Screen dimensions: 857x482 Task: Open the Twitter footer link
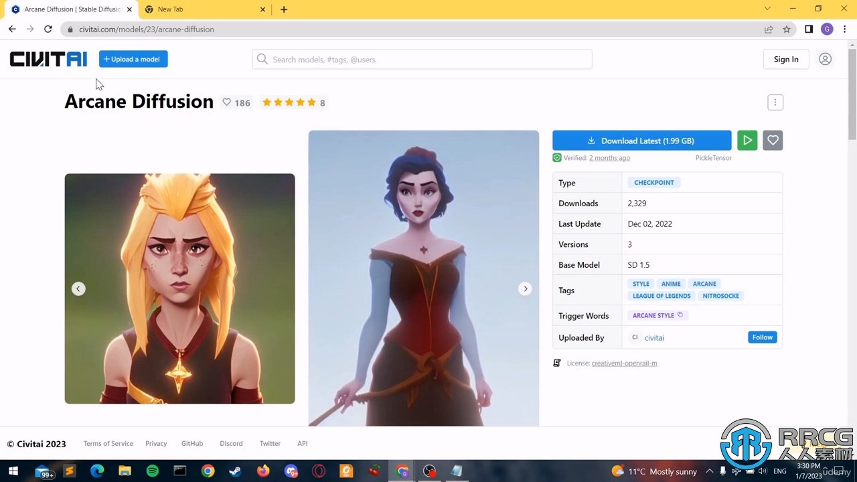[x=270, y=443]
